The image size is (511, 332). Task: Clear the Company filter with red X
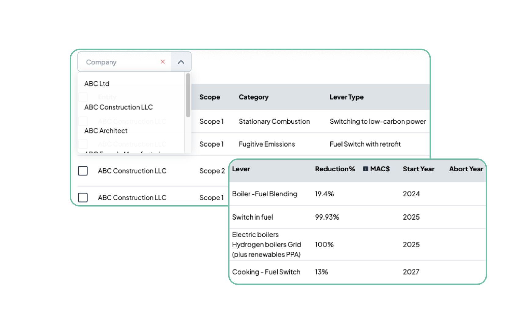pyautogui.click(x=163, y=62)
